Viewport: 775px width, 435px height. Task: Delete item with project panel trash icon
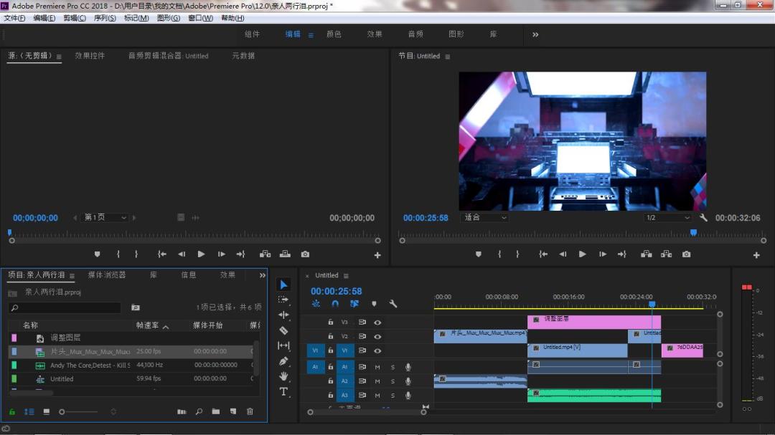[x=250, y=411]
